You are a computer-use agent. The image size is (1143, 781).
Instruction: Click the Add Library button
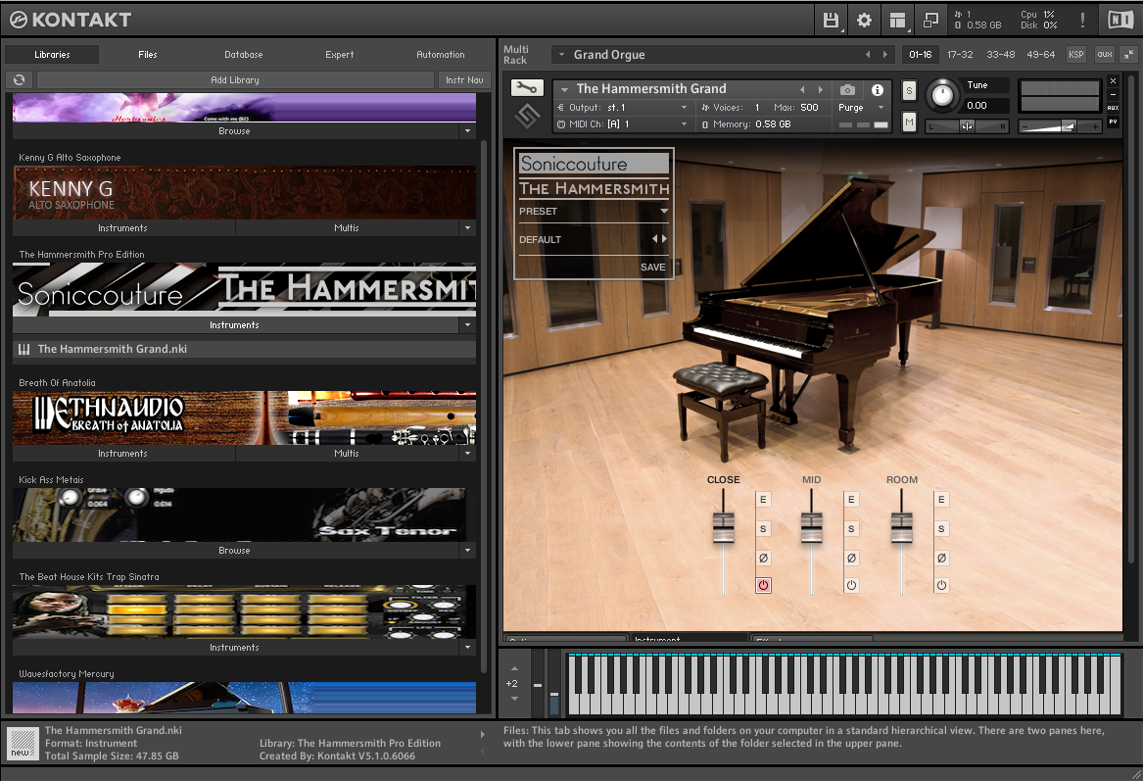tap(235, 79)
